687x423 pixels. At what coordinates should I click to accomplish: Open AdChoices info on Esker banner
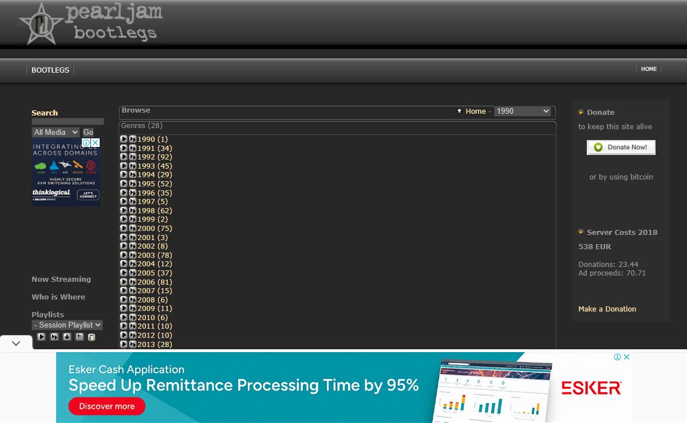click(x=618, y=357)
